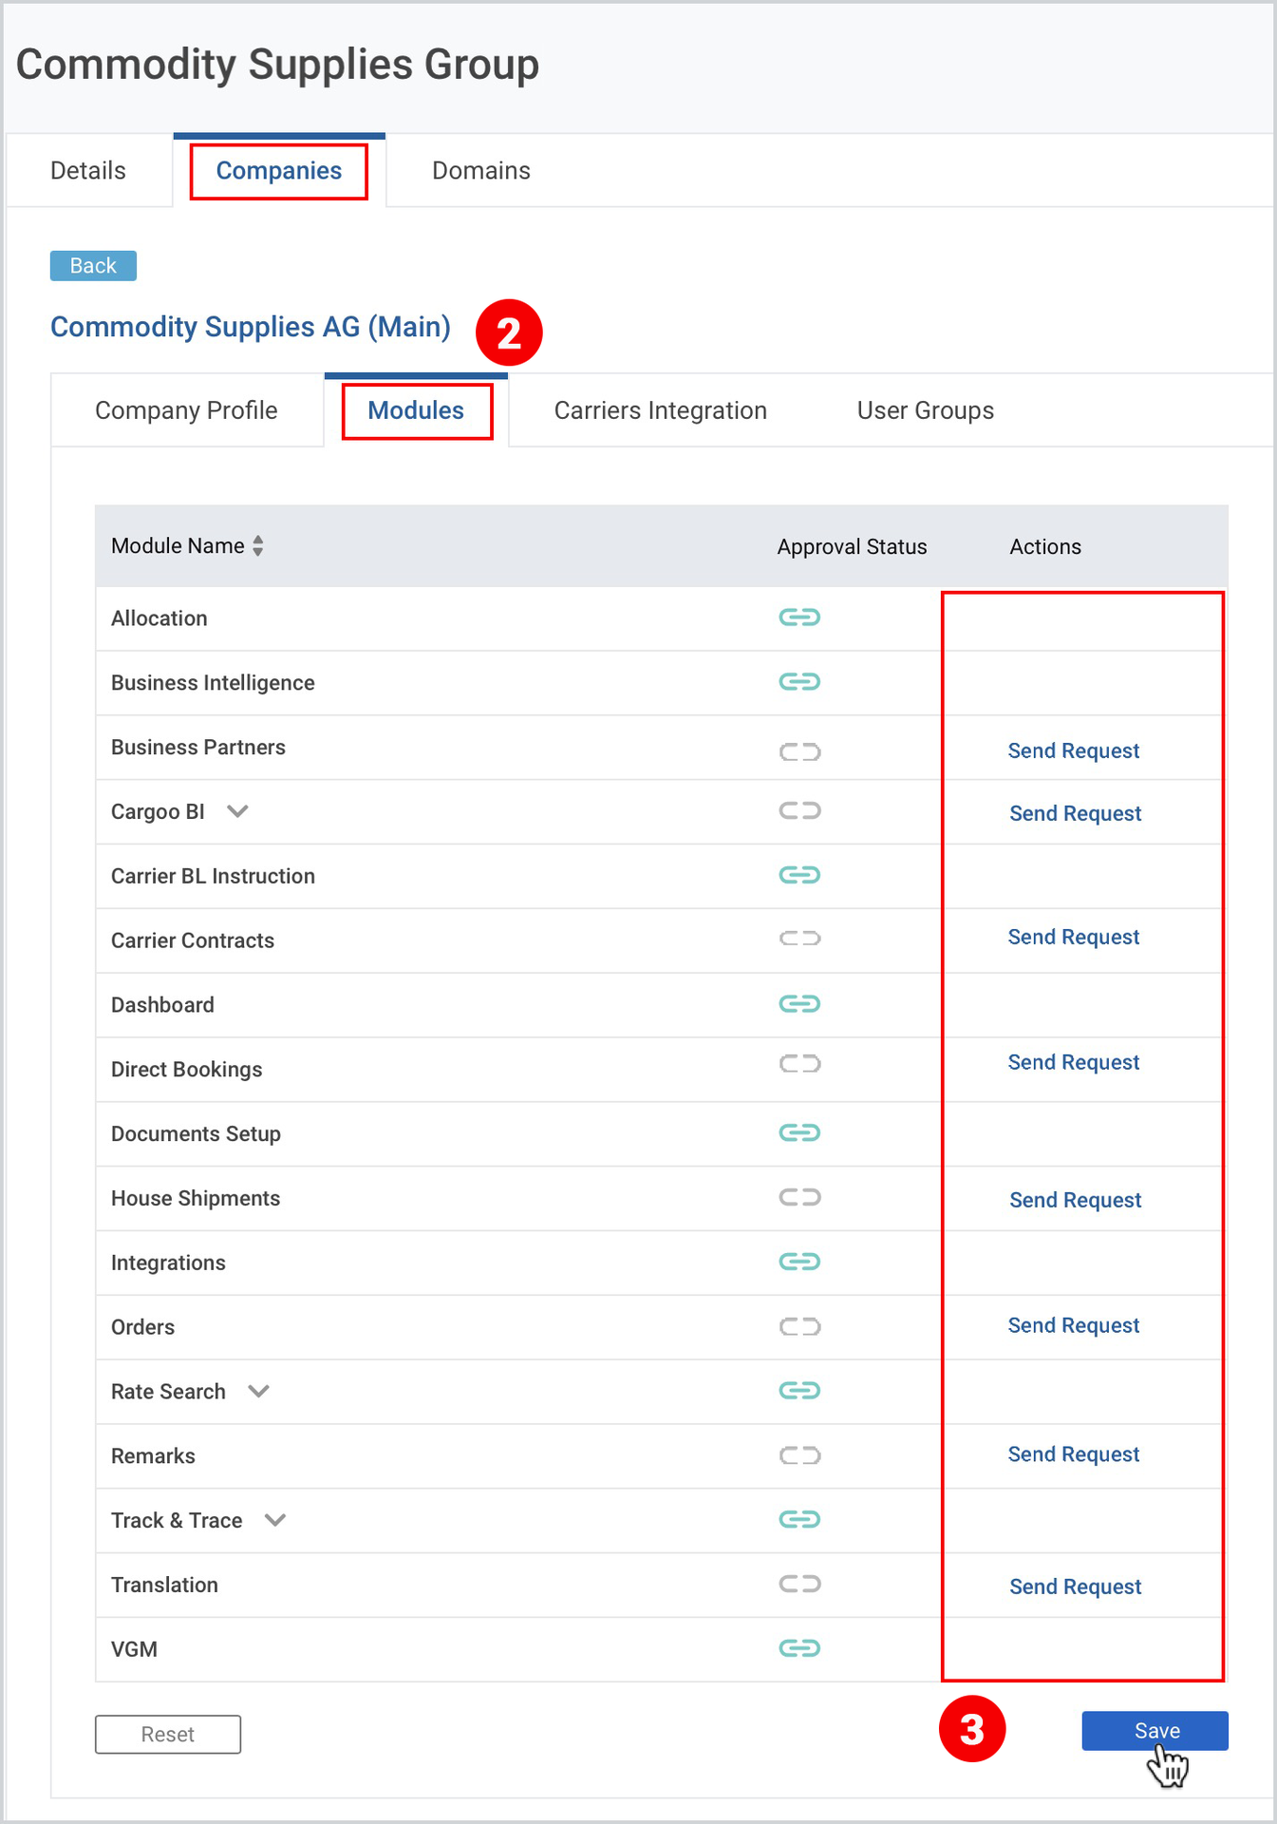Send request for Business Partners module
This screenshot has height=1824, width=1277.
click(1074, 750)
